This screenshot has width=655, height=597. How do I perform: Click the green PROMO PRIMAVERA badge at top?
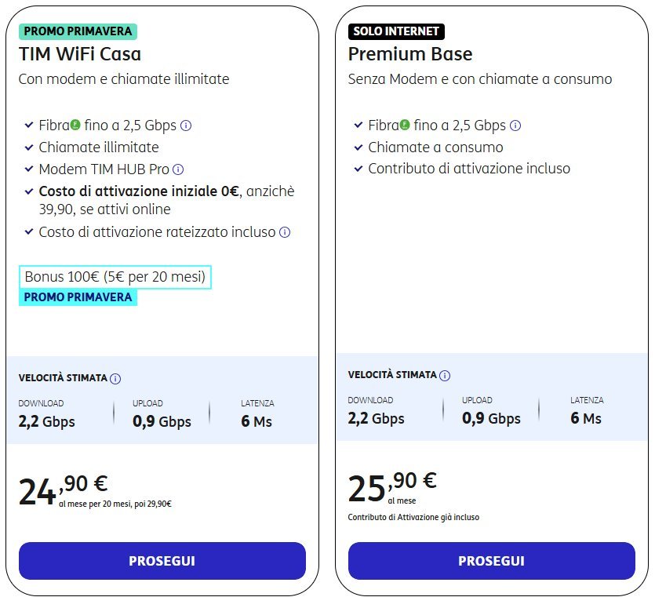pyautogui.click(x=78, y=31)
